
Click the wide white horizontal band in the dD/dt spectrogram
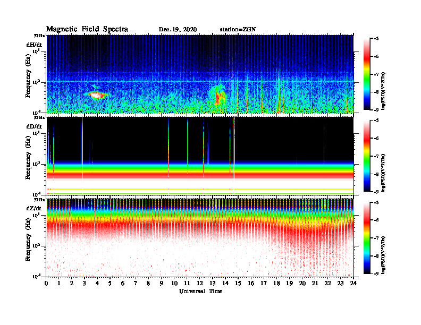tap(200, 184)
